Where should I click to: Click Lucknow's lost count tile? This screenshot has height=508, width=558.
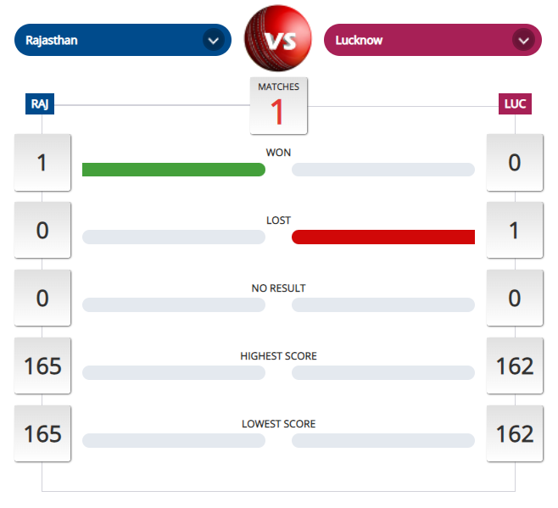click(514, 230)
